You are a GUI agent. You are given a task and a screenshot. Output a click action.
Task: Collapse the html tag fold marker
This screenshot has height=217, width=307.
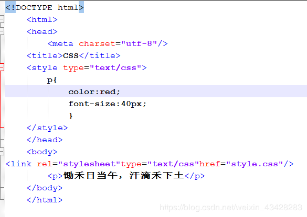[2, 19]
